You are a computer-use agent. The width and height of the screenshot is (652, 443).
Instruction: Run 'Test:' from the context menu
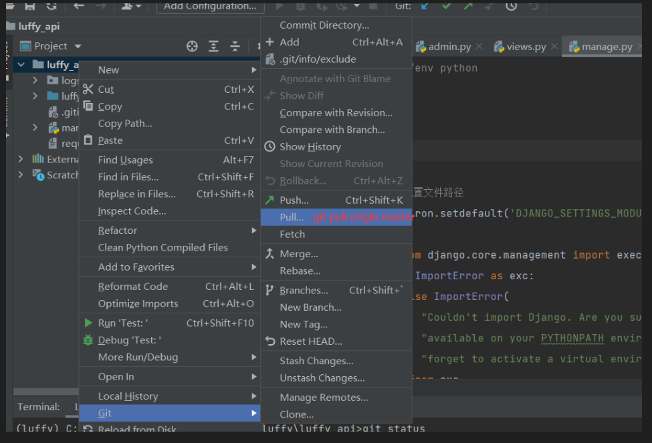tap(169, 323)
